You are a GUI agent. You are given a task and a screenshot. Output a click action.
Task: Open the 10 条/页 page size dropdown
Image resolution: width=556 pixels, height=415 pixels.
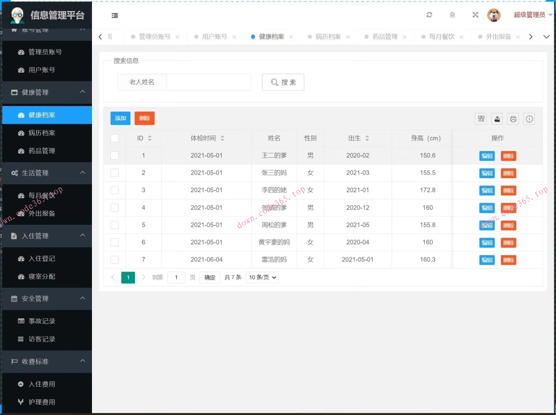click(x=262, y=277)
